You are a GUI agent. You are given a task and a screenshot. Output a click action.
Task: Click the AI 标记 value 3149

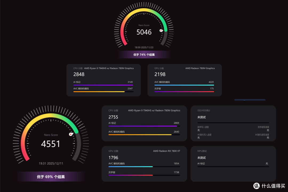pos(130,82)
